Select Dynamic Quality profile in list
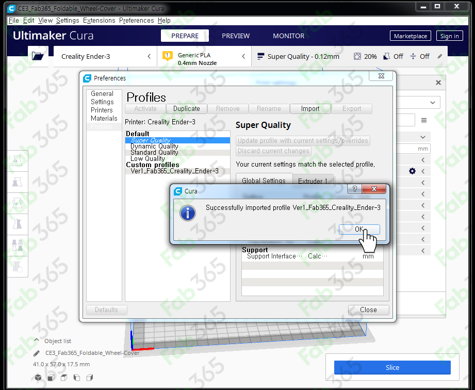The image size is (475, 390). coord(177,147)
